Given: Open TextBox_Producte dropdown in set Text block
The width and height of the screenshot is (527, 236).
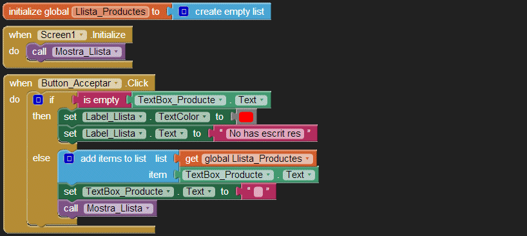Looking at the screenshot, I should [x=128, y=192].
